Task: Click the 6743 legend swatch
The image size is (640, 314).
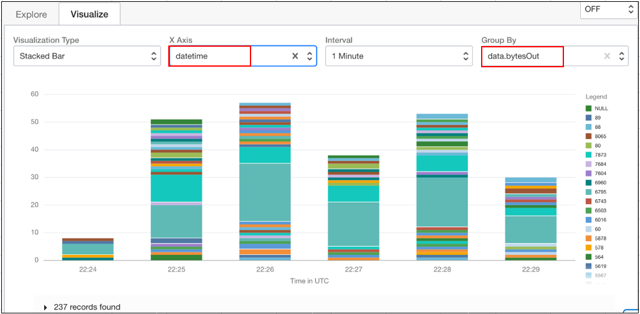Action: 588,201
